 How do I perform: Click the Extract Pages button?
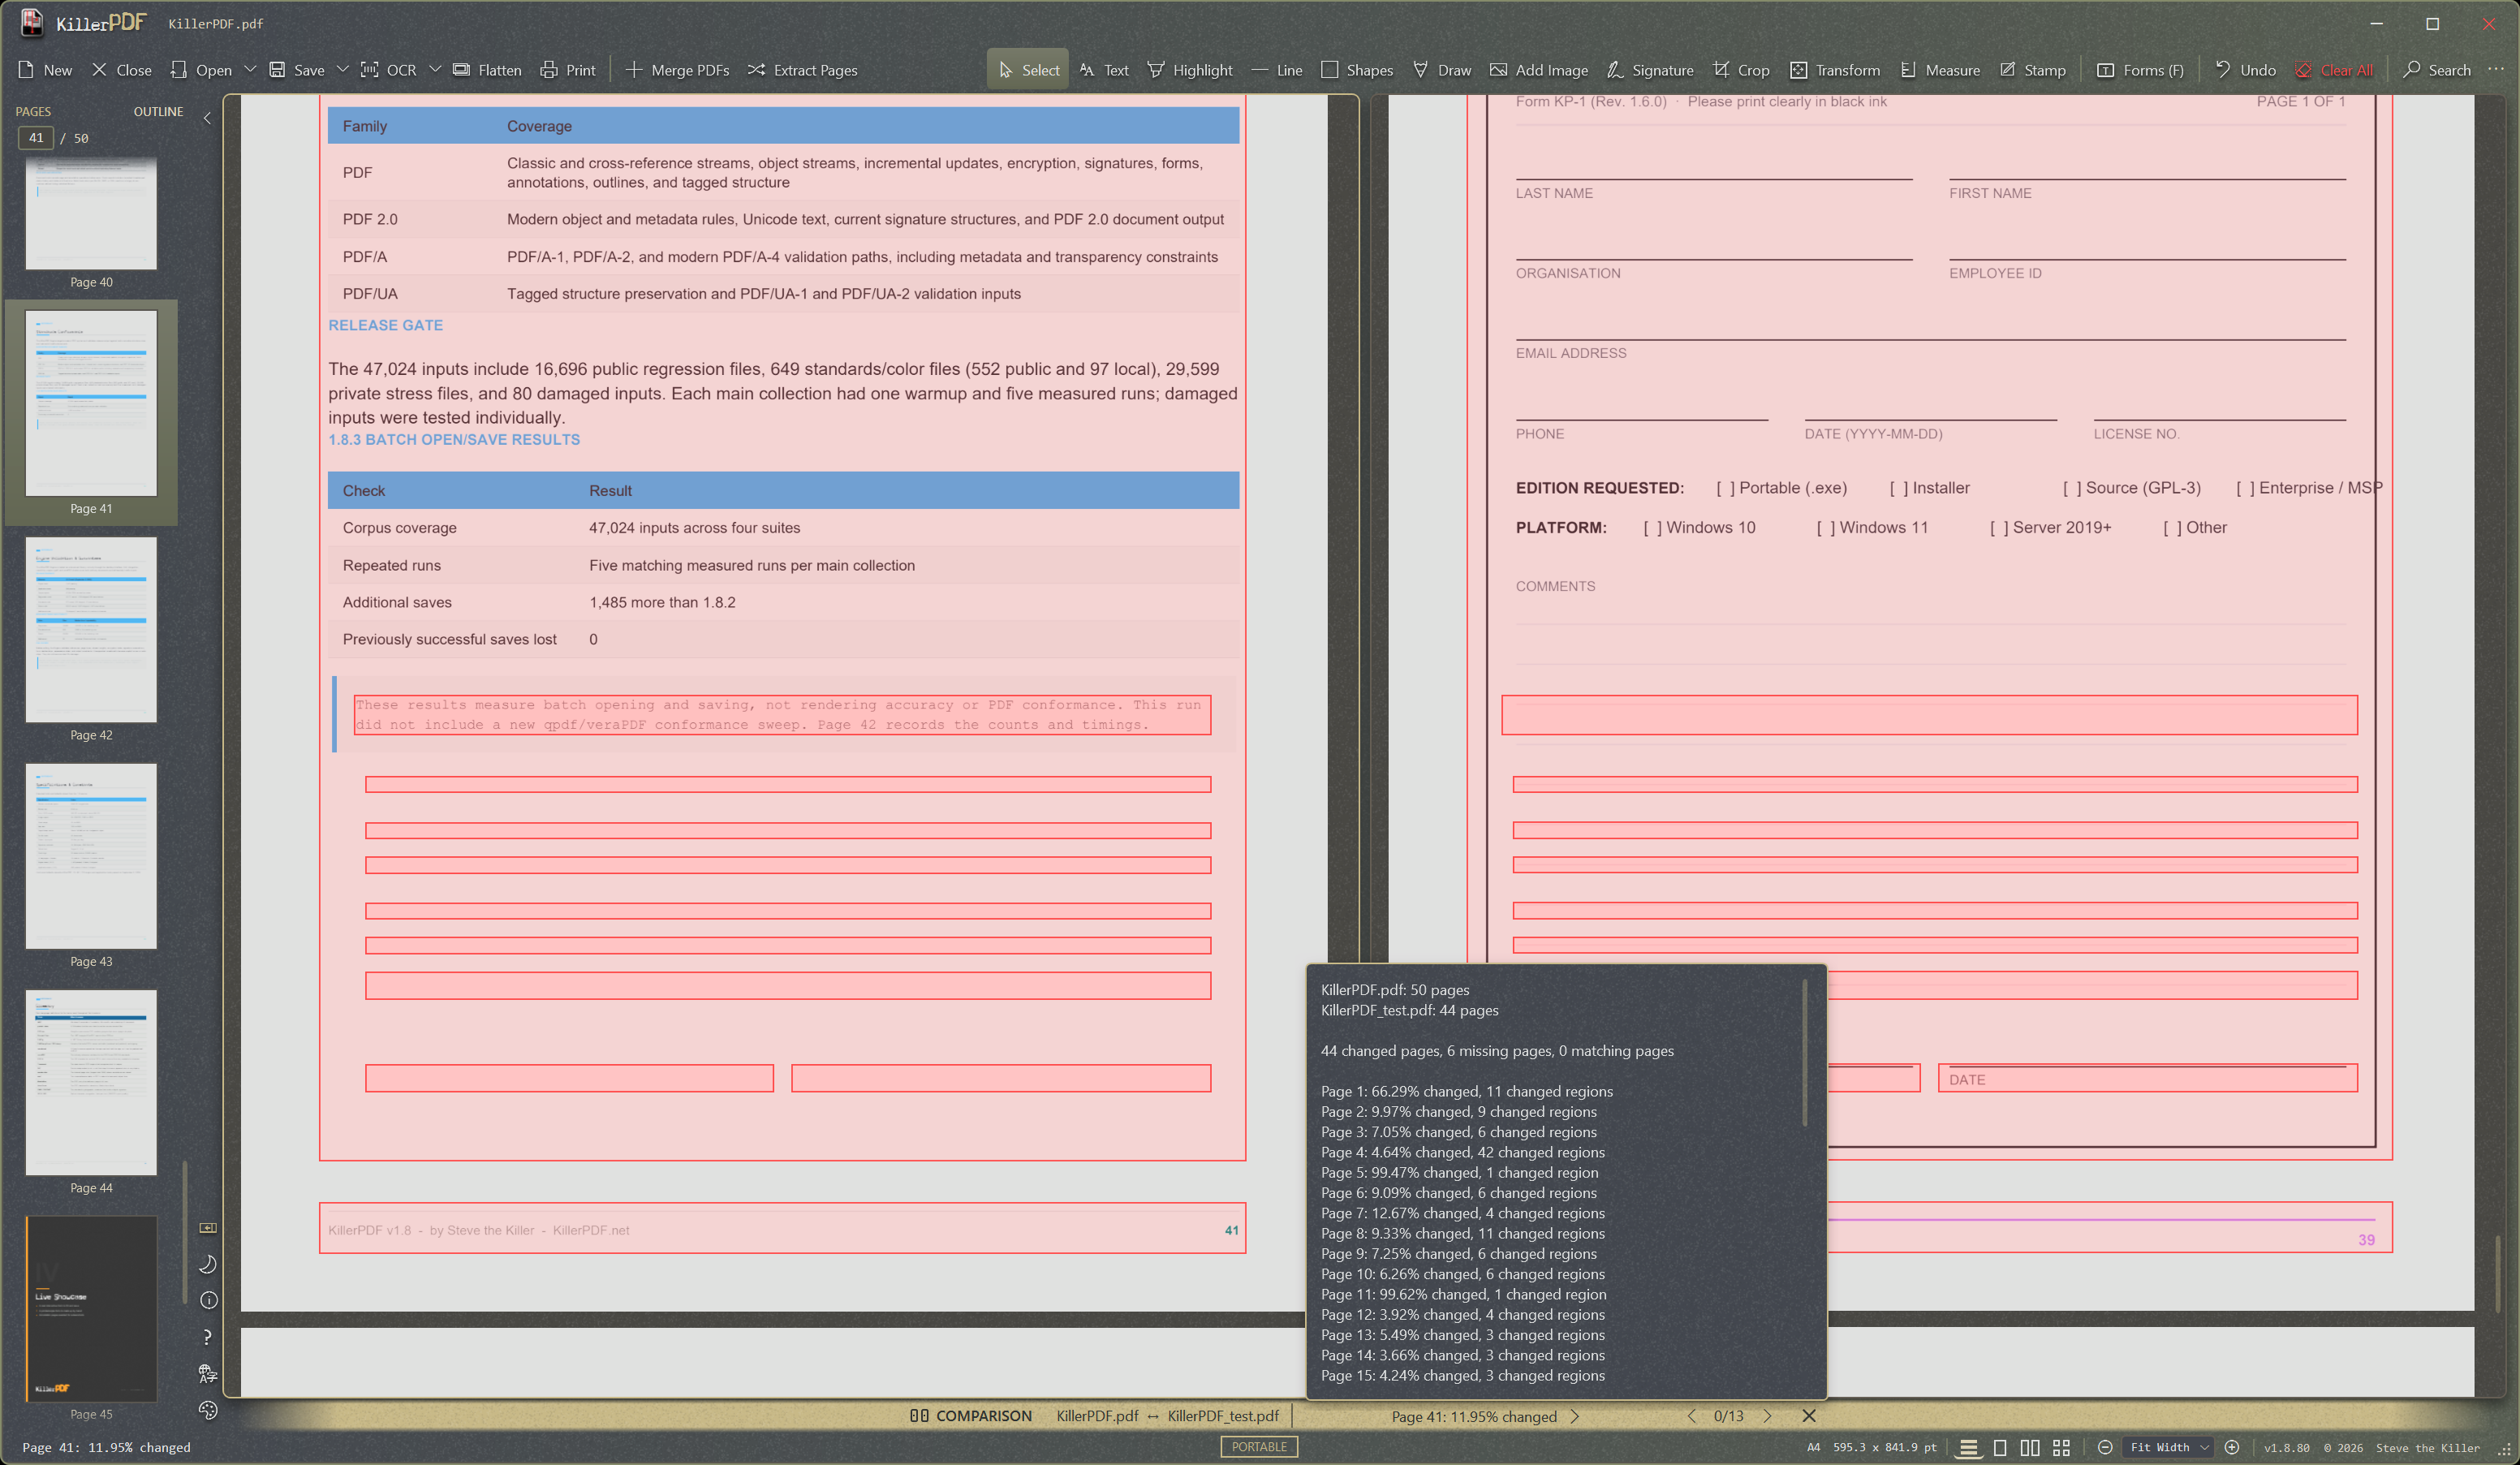(802, 70)
